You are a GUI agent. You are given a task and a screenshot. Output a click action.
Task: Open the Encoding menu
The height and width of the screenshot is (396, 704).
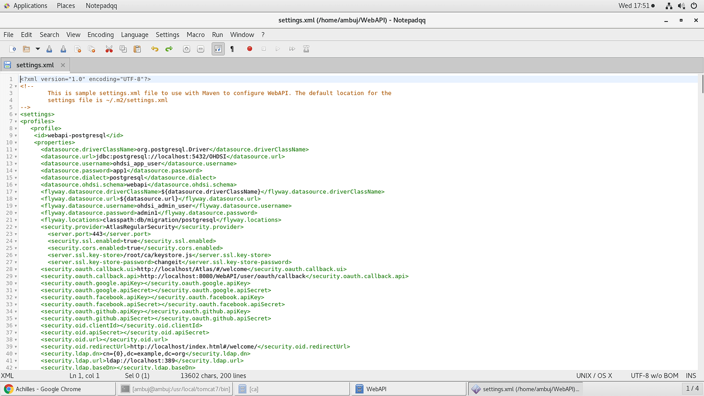[x=100, y=35]
